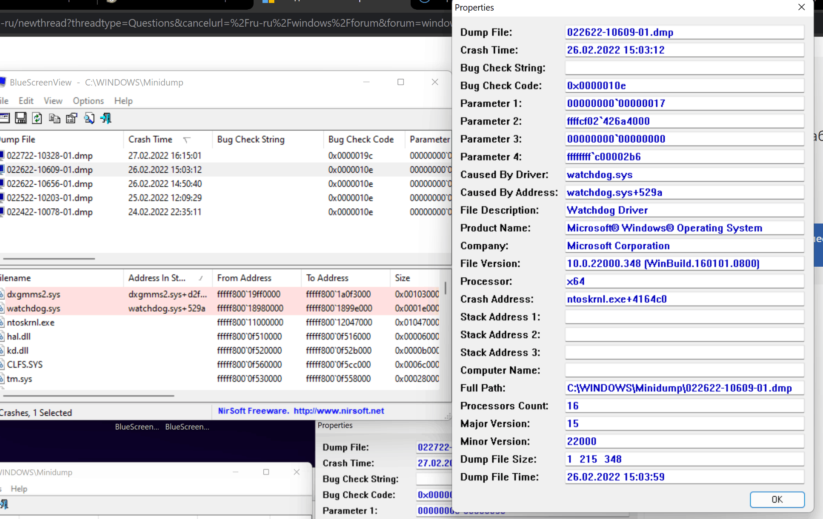The height and width of the screenshot is (519, 823).
Task: Open the Edit menu in BlueScreenView
Action: point(26,101)
